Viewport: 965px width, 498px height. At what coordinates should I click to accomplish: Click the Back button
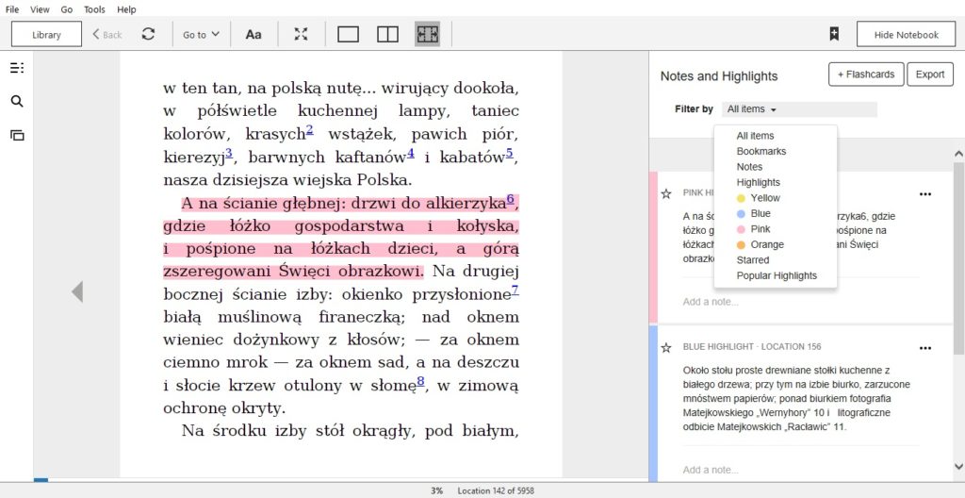[x=107, y=35]
